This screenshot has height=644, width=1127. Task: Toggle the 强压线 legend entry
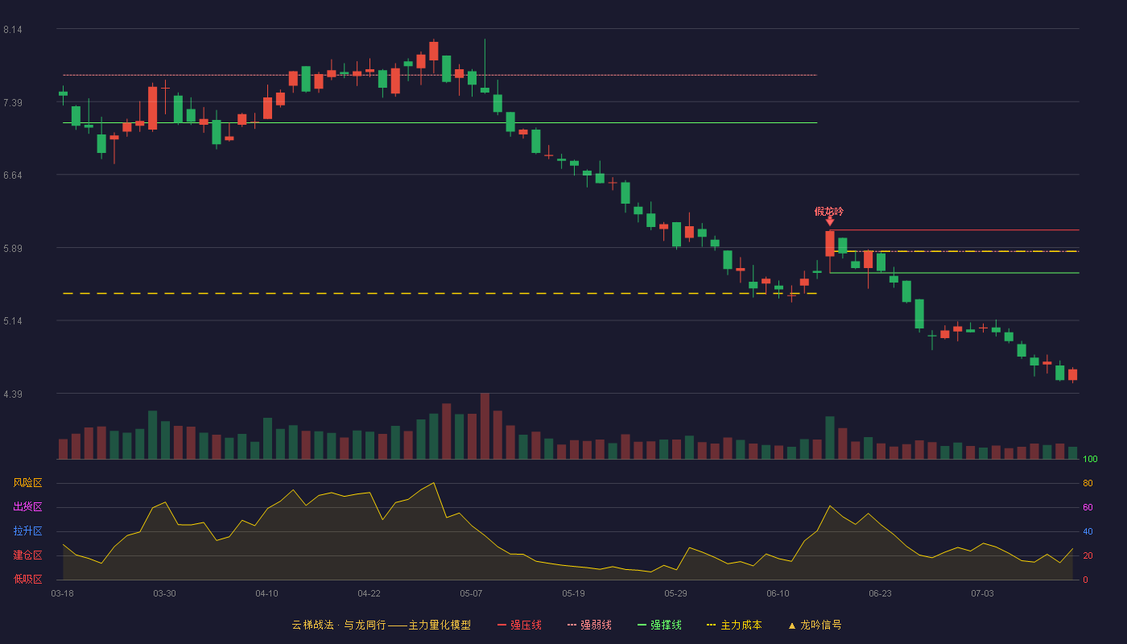(519, 625)
